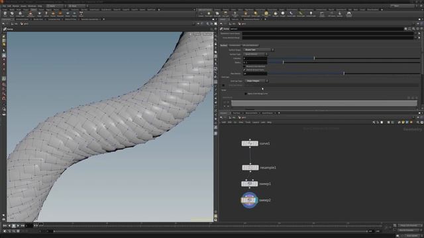424x238 pixels.
Task: Open the Lights and Cameras shelf tab
Action: (205, 10)
